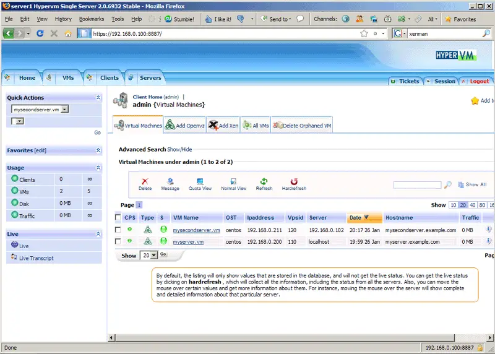495x354 pixels.
Task: Collapse the Quick Actions panel
Action: (x=98, y=98)
